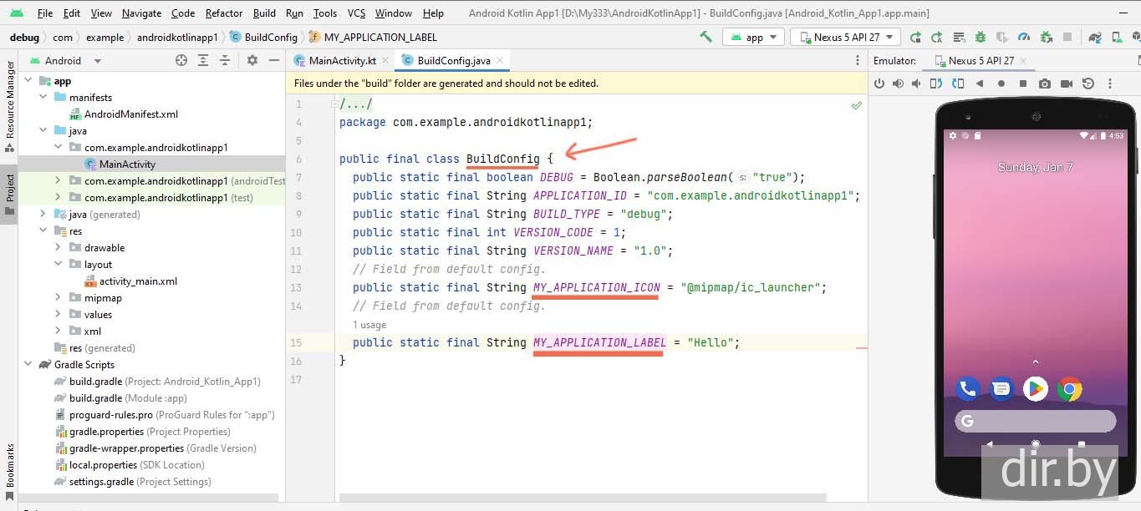Expand the drawable folder
Image resolution: width=1141 pixels, height=511 pixels.
(x=57, y=248)
